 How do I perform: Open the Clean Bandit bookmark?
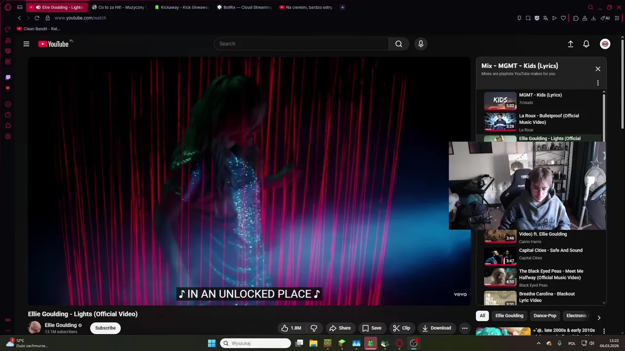[39, 29]
